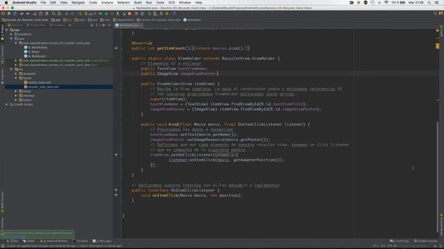Click the OnItemClickListener interface gutter icon
Viewport: 444px width, 249px height.
[116, 190]
